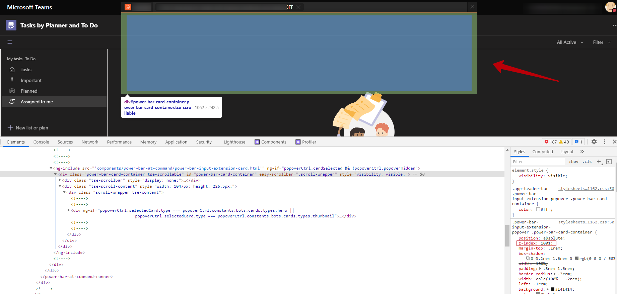Add new style rule with plus icon
This screenshot has width=617, height=294.
pyautogui.click(x=599, y=162)
